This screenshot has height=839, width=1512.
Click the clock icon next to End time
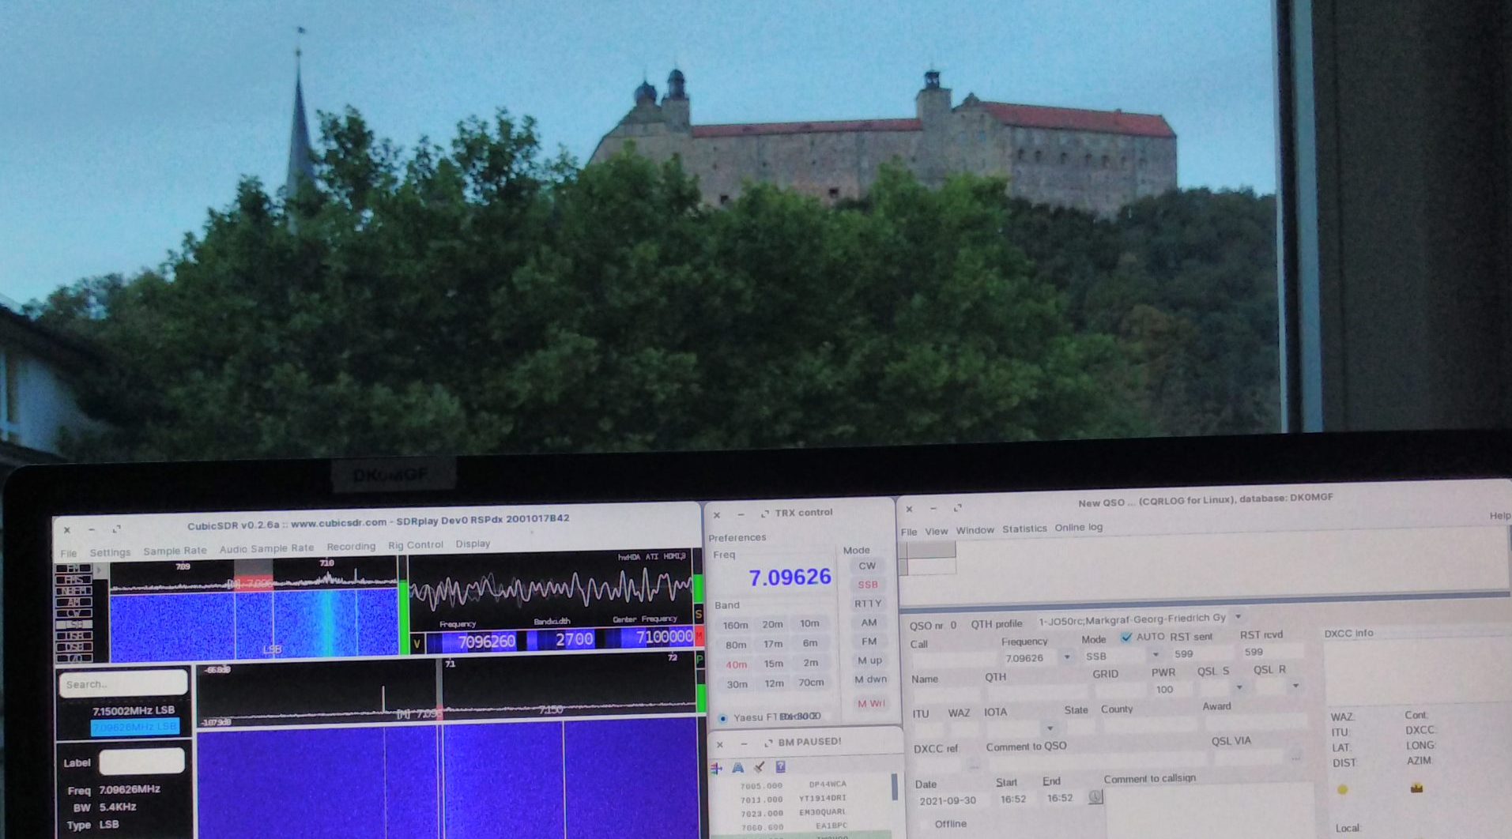click(x=1095, y=797)
